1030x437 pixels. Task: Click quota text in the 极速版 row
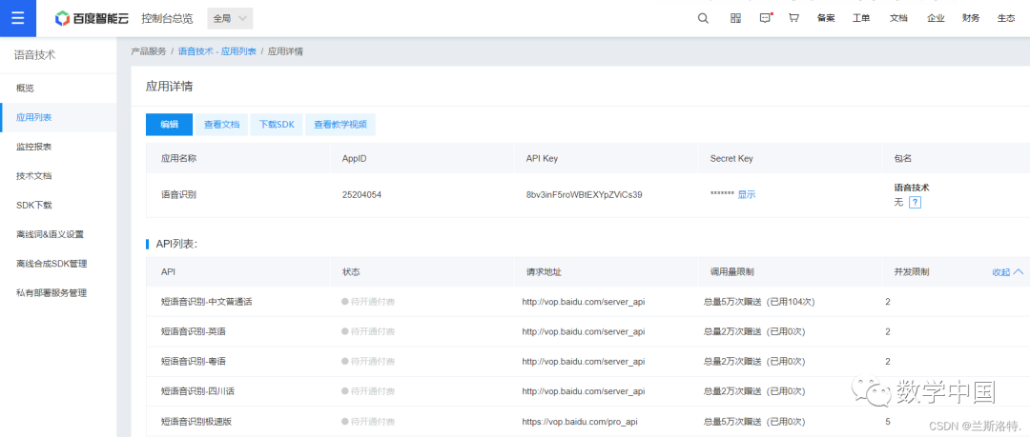coord(754,422)
